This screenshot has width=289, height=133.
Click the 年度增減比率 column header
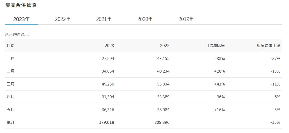[268, 46]
